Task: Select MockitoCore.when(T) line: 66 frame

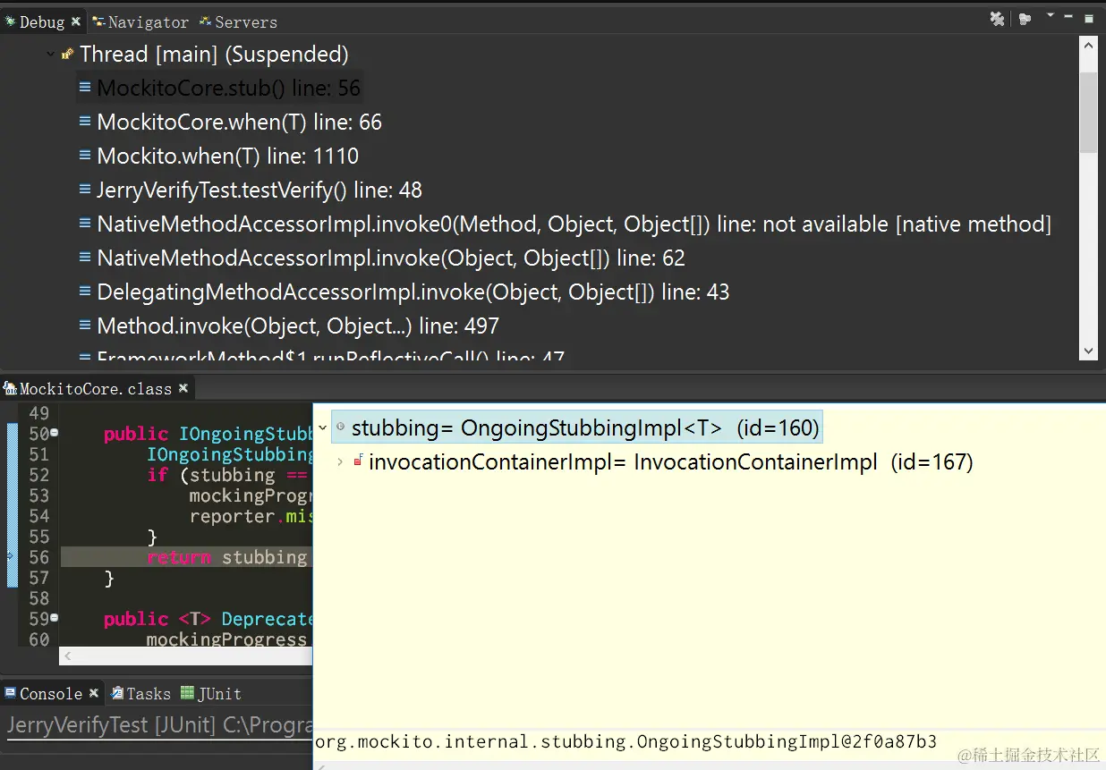Action: pyautogui.click(x=239, y=122)
